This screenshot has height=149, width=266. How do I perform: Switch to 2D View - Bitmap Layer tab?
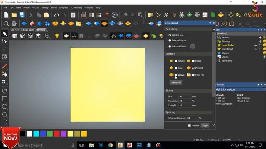tap(22, 30)
